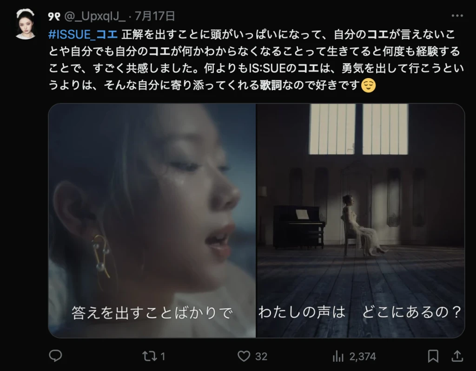
Task: Click the 32 likes count
Action: [261, 357]
